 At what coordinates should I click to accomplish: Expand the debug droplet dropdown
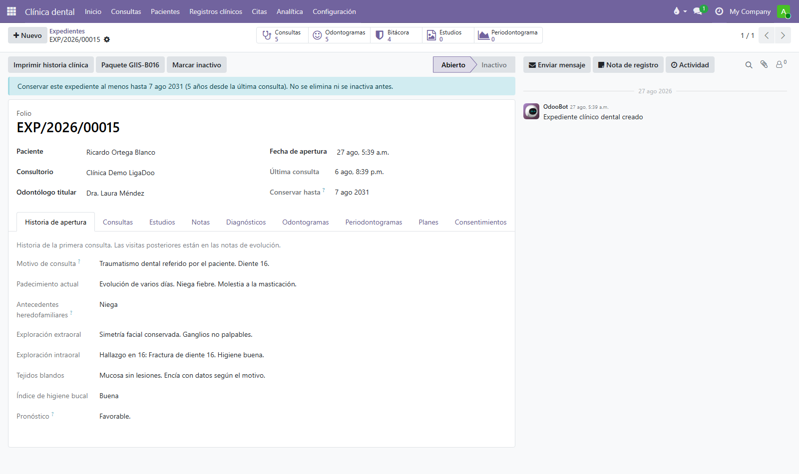tap(680, 11)
